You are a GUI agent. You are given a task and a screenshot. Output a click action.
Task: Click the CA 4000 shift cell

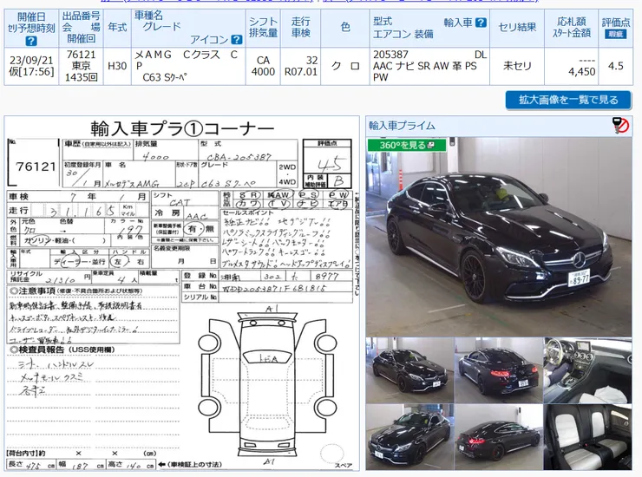click(263, 66)
